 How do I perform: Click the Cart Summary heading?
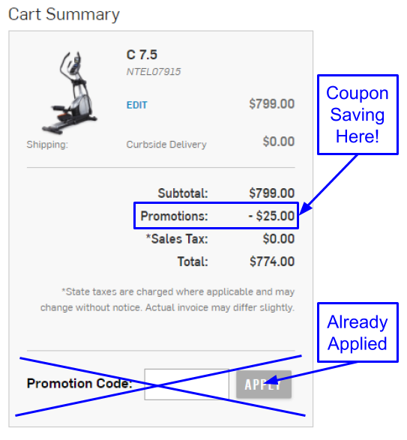tap(64, 14)
